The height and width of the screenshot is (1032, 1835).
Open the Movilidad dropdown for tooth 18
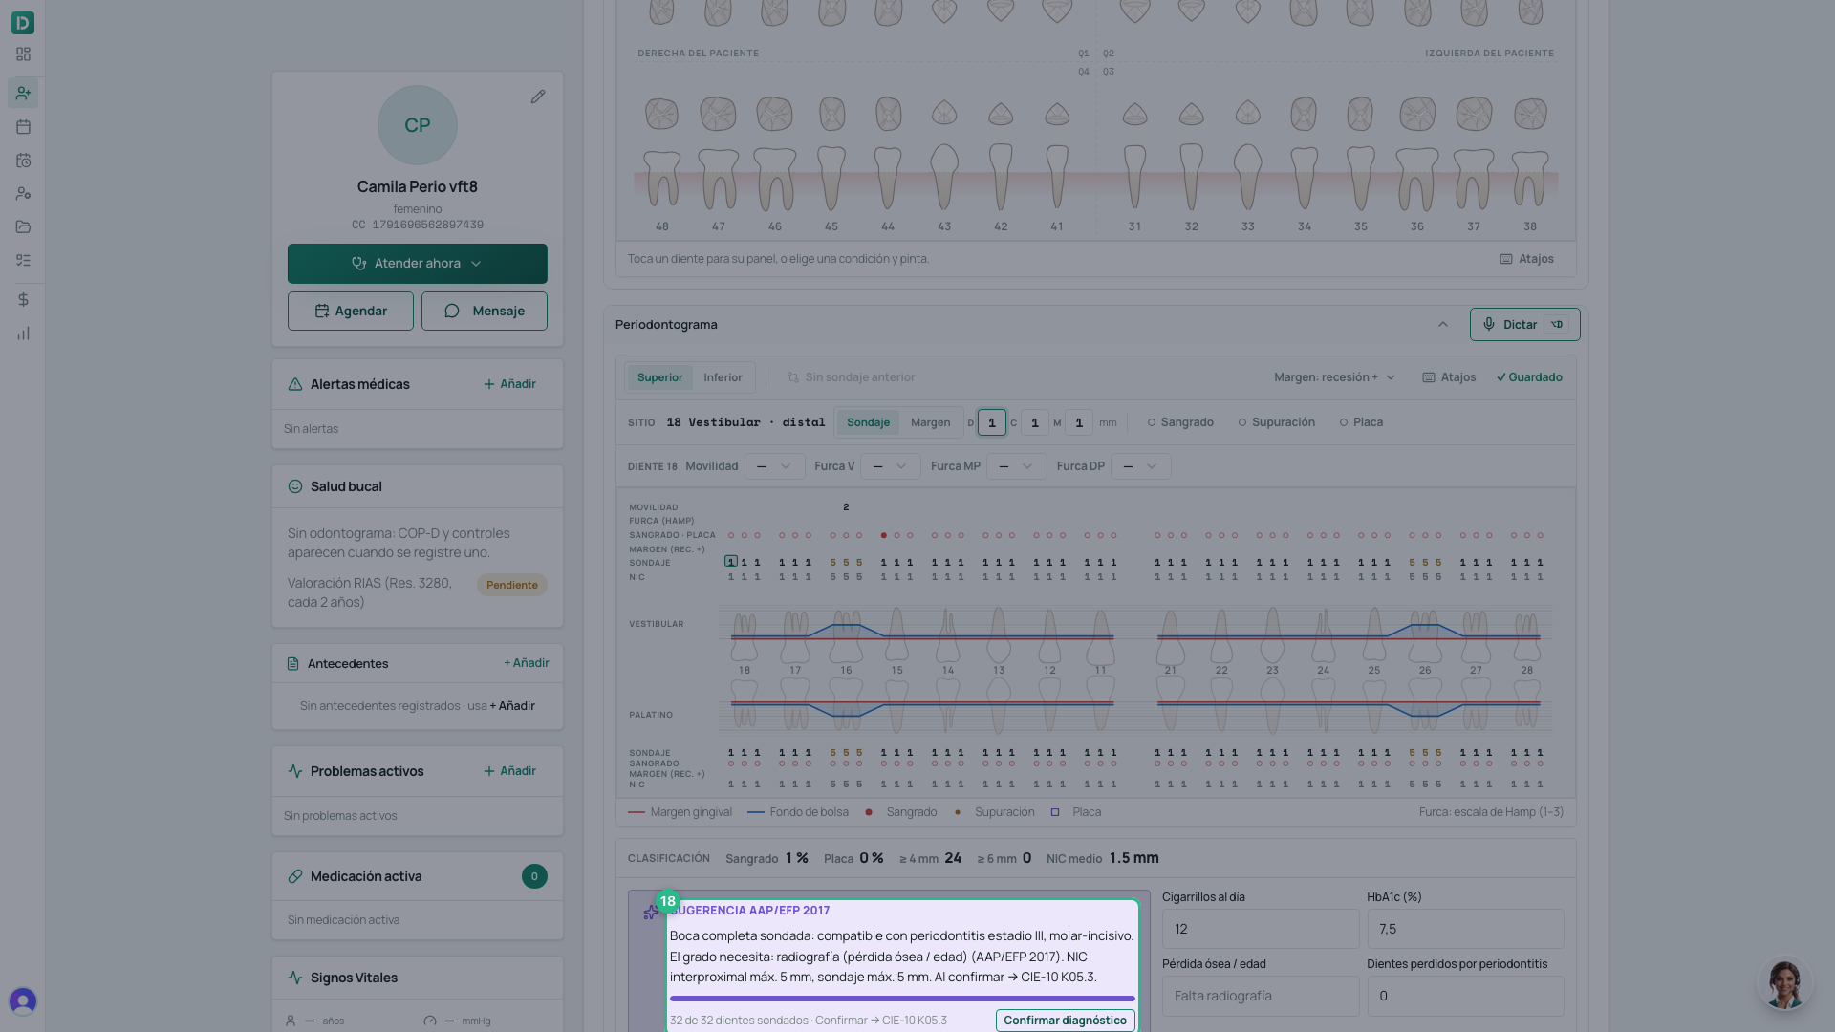pos(774,466)
